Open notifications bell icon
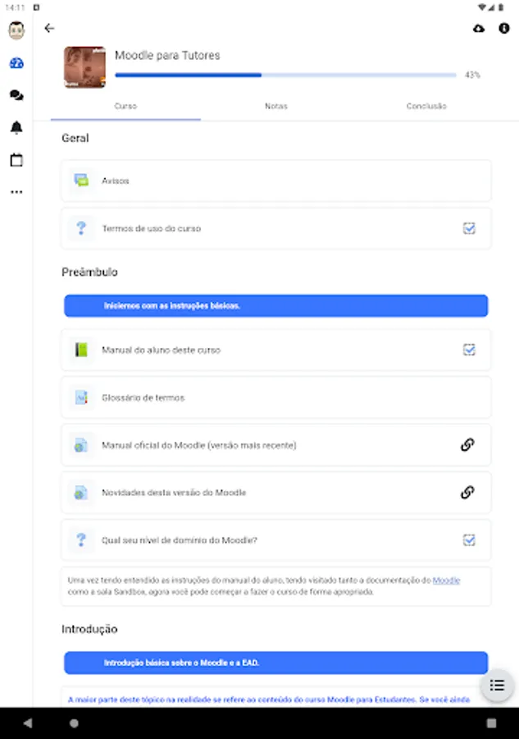519x739 pixels. click(16, 127)
